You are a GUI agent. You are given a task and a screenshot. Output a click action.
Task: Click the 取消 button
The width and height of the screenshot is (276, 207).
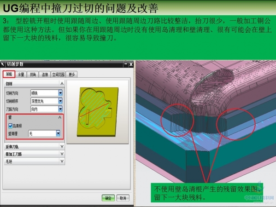[123, 198]
